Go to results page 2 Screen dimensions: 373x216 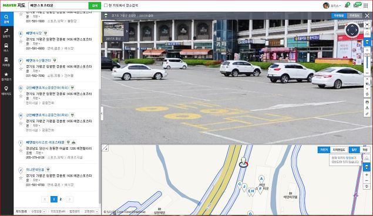[61, 199]
